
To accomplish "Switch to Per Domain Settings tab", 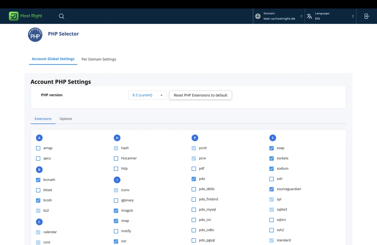I will click(99, 59).
